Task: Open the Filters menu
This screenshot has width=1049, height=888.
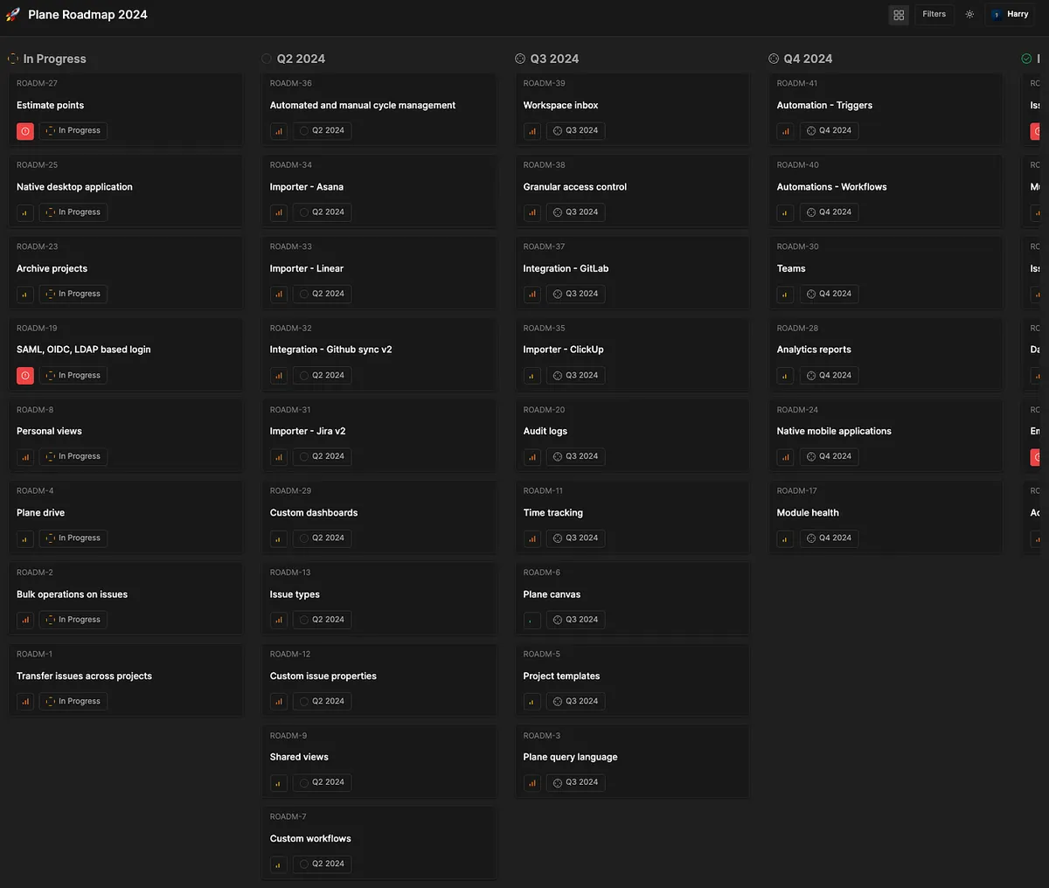Action: (x=934, y=15)
